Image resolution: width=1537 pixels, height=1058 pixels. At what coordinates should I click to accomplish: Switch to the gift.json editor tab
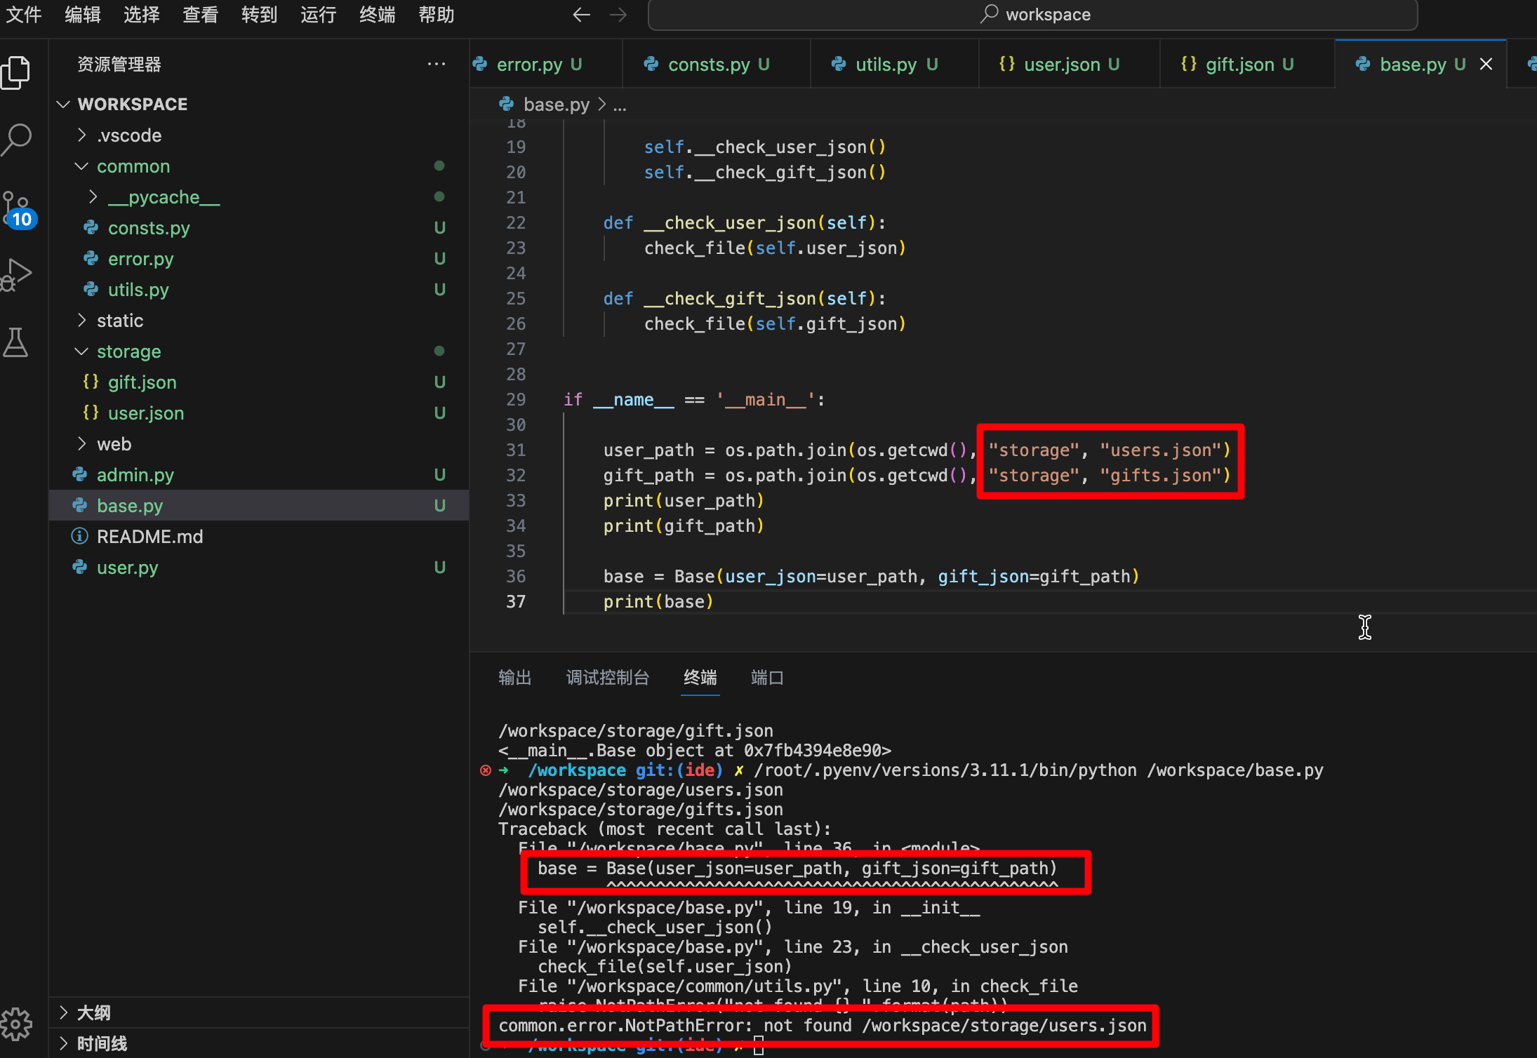point(1247,64)
